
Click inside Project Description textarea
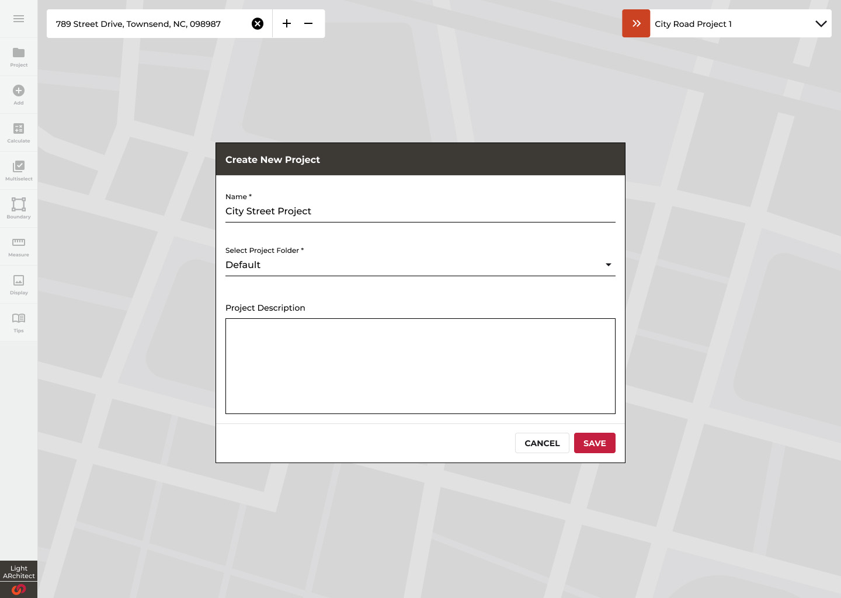pos(420,366)
